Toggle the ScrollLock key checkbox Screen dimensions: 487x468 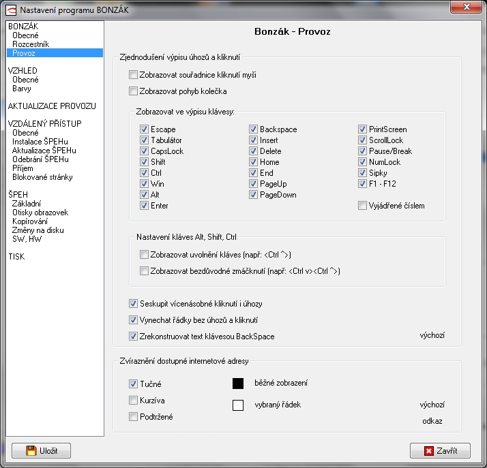point(362,140)
